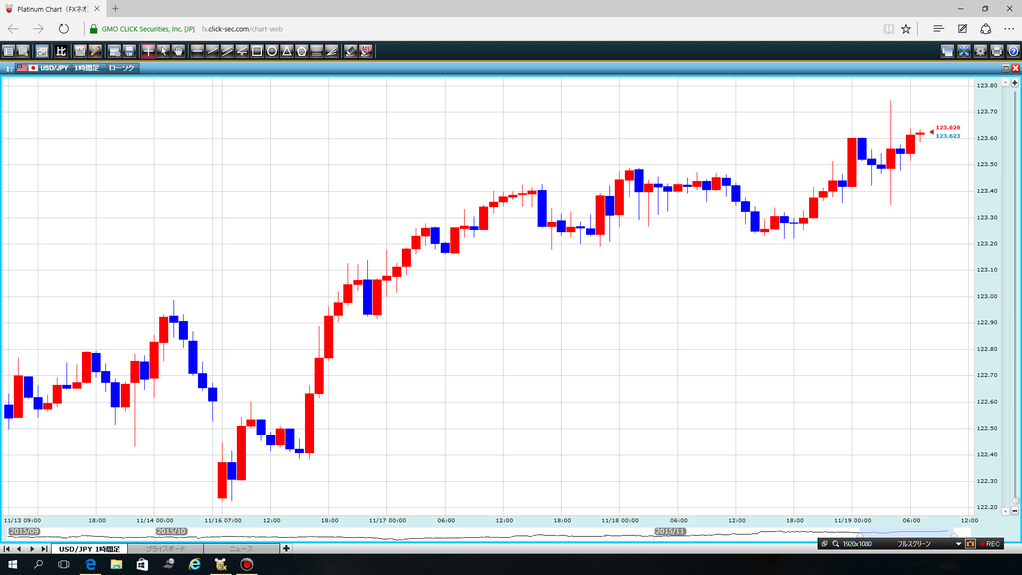This screenshot has width=1022, height=575.
Task: Click the erase ALL drawings icon
Action: tap(366, 51)
